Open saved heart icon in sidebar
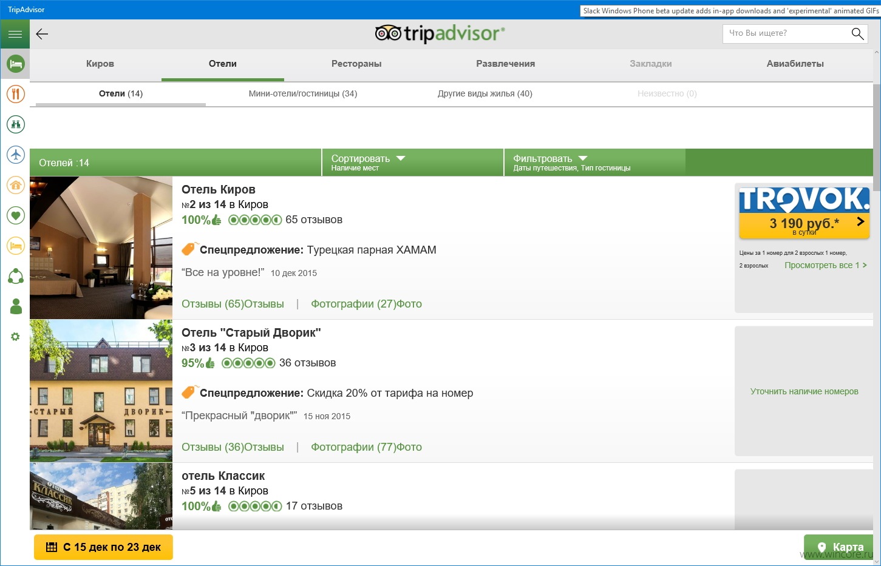Image resolution: width=881 pixels, height=566 pixels. [16, 215]
